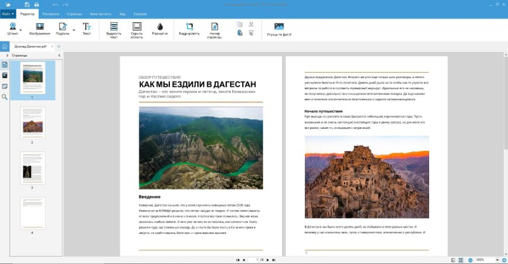Open the search magnifier in the sidebar
508x264 pixels.
coord(5,97)
